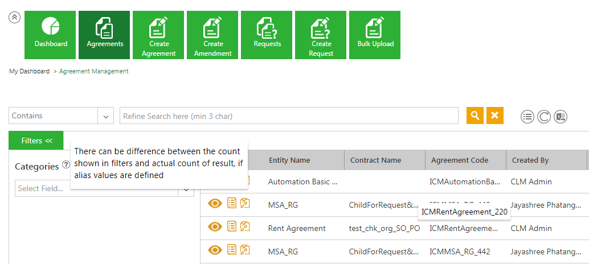This screenshot has height=264, width=589.
Task: Click the list view icon beside refresh
Action: (x=527, y=117)
